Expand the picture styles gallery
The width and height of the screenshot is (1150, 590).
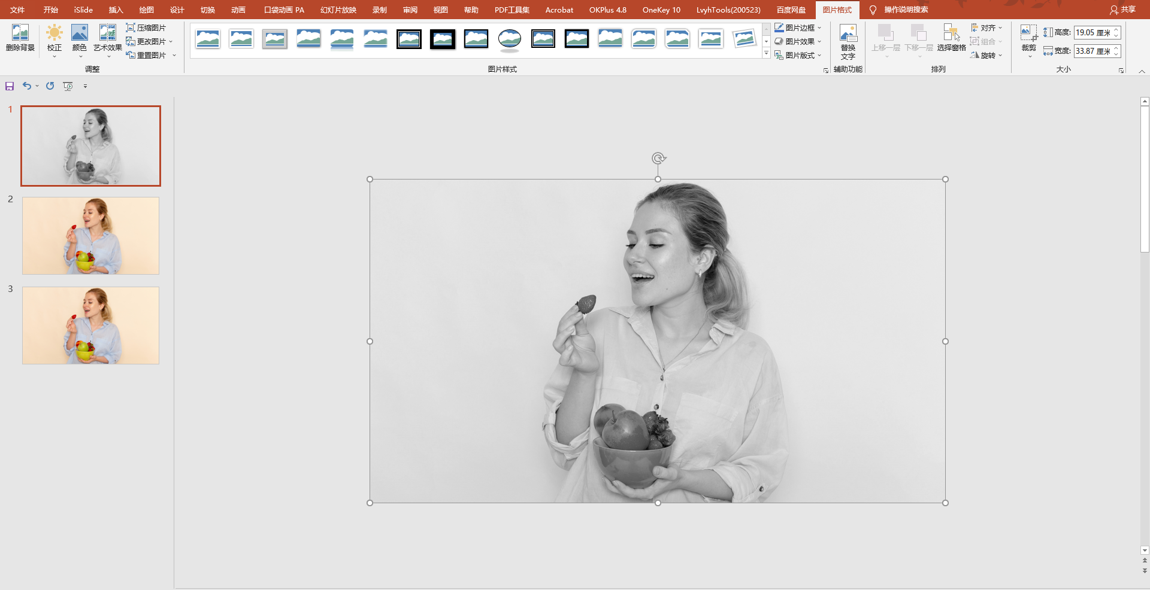tap(766, 54)
